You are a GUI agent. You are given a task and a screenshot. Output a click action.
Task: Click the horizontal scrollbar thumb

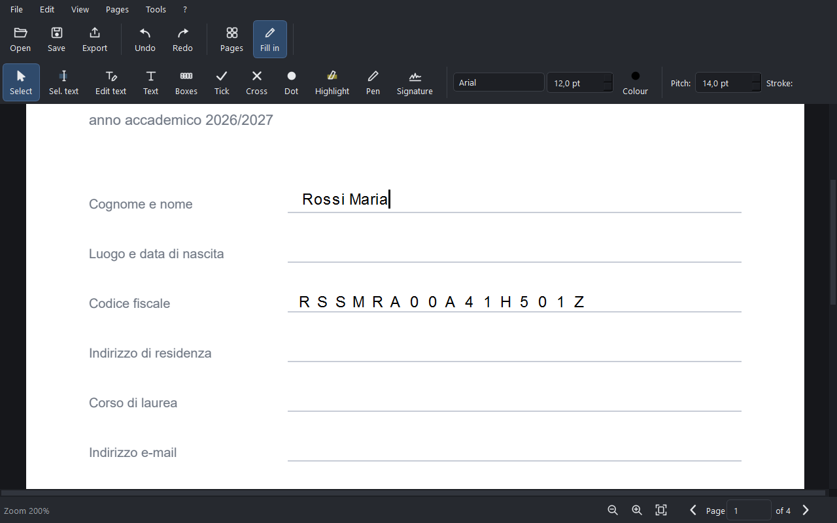[x=413, y=493]
